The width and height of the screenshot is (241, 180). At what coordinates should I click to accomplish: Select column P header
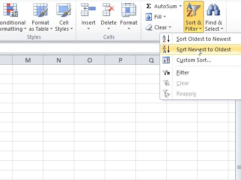(x=120, y=60)
